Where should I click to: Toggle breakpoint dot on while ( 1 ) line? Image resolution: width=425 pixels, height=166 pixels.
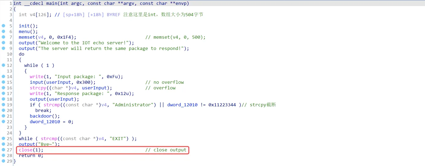(4, 65)
